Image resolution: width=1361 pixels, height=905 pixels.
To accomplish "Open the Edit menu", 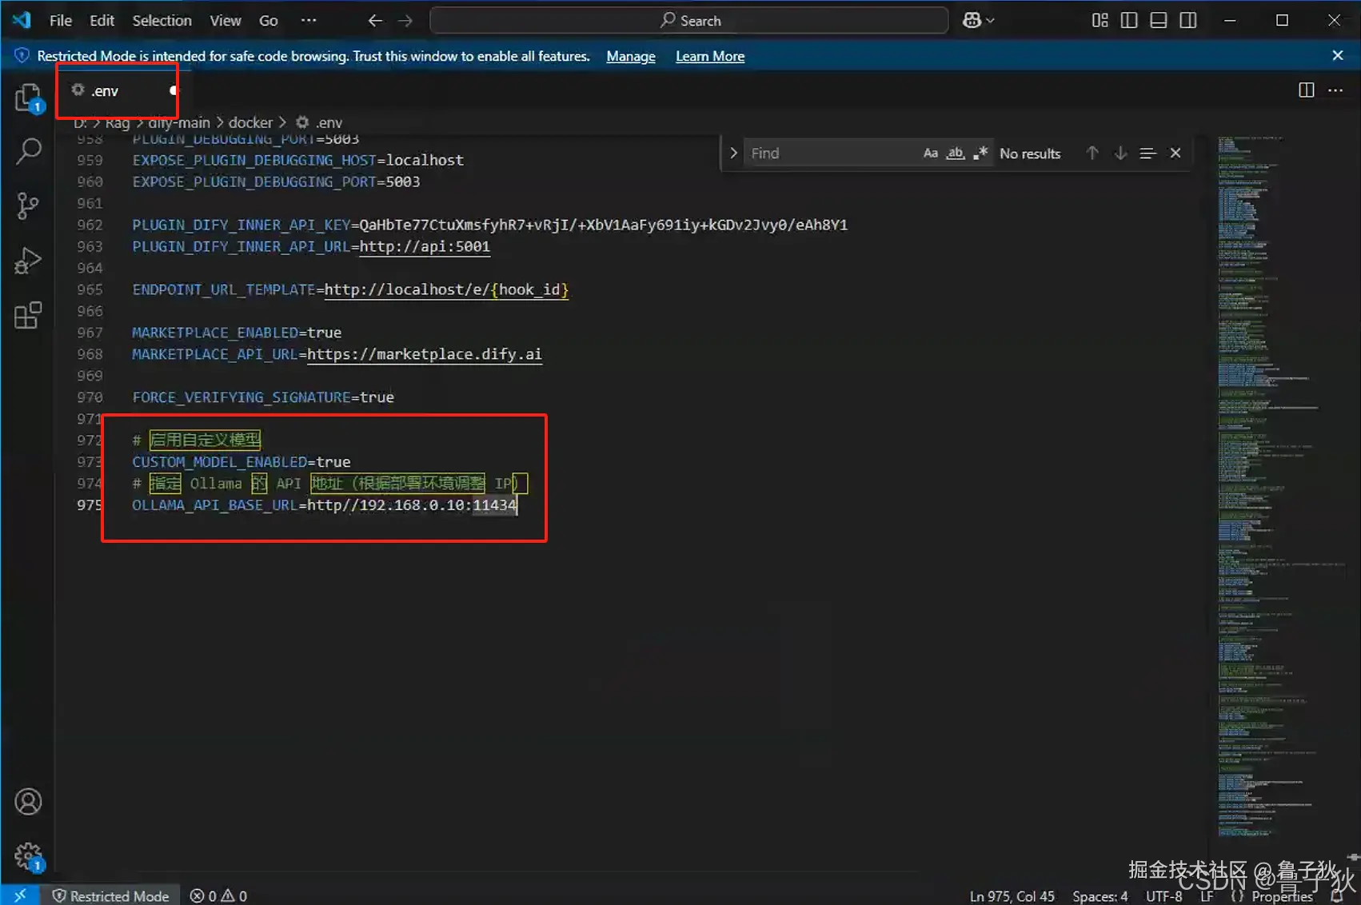I will pyautogui.click(x=102, y=21).
